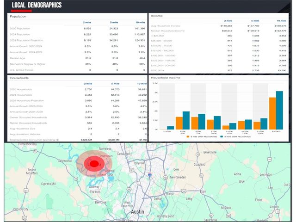Click the $200,000+ count 13,290
The image size is (296, 222).
(282, 70)
